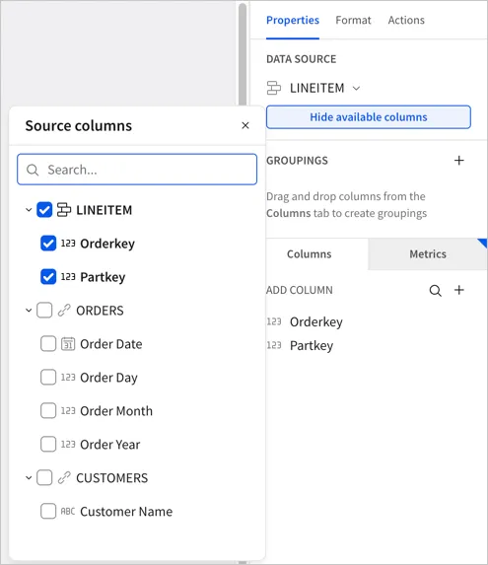Focus the Search field in Source columns

coord(137,170)
